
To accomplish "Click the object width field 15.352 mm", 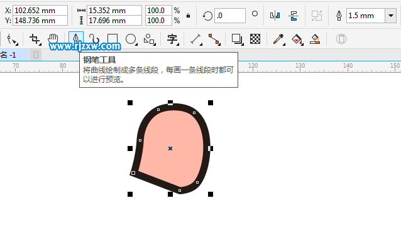I will point(114,11).
